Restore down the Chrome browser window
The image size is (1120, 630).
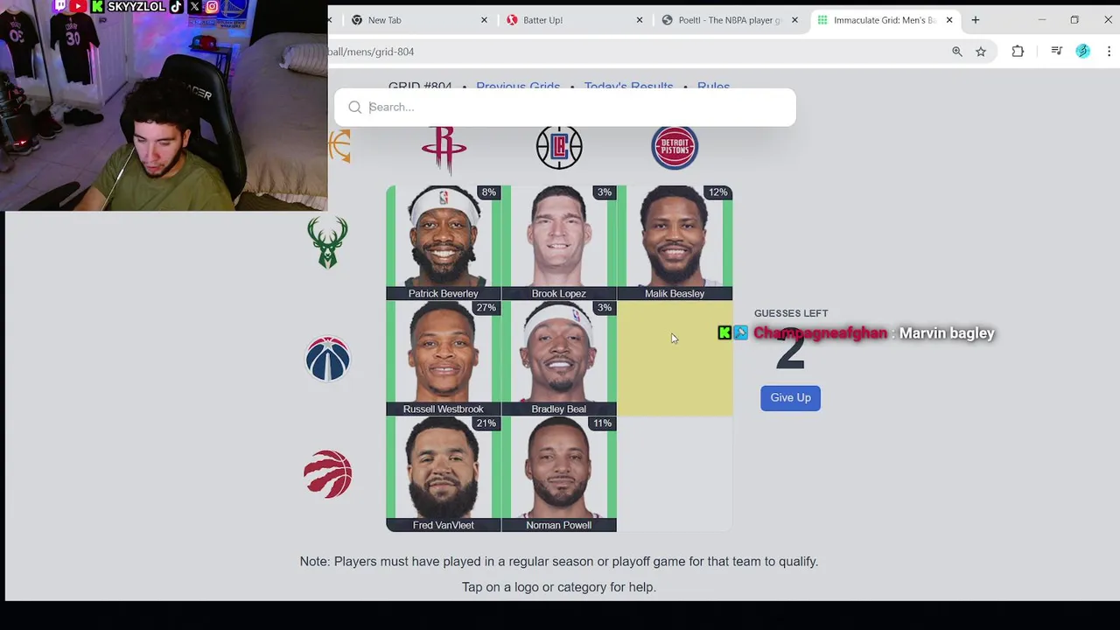(x=1074, y=19)
